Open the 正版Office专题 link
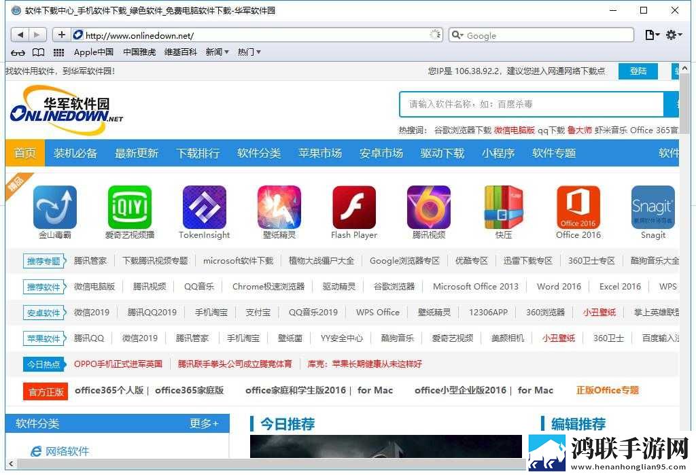The image size is (696, 475). (607, 390)
